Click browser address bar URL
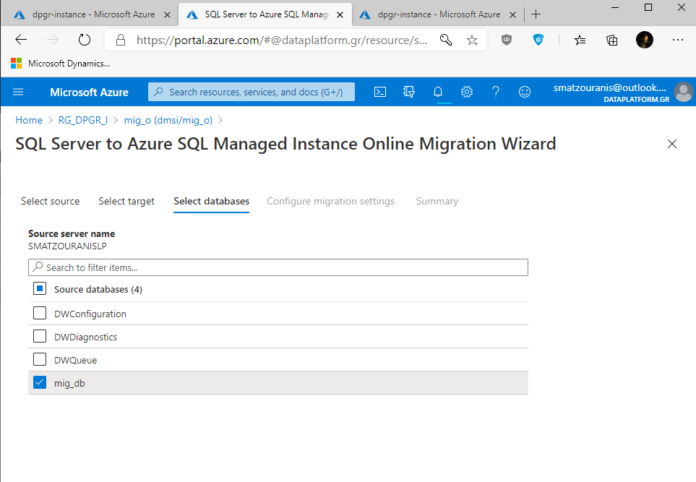The width and height of the screenshot is (696, 482). click(x=281, y=40)
